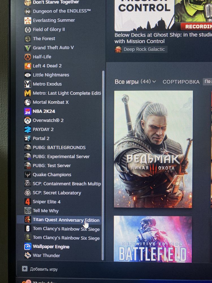Click the second Rainbow Six Siege test server icon
Image resolution: width=212 pixels, height=283 pixels.
point(28,237)
